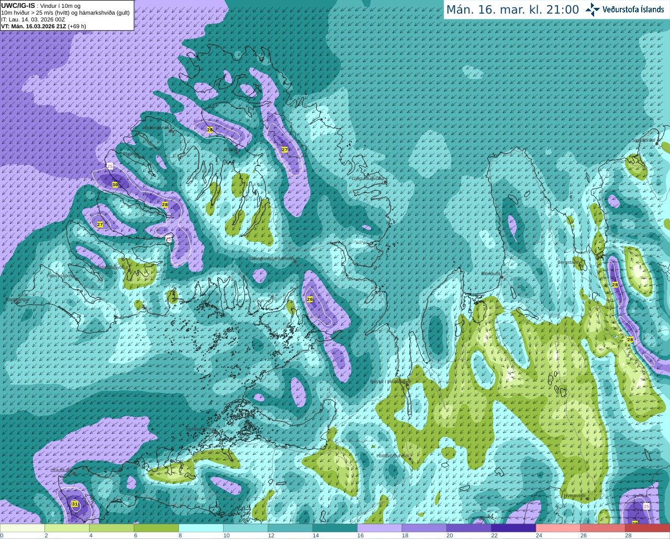Select the 2–4 m/s light green legend swatch

67,528
